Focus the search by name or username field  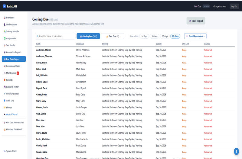[55, 36]
